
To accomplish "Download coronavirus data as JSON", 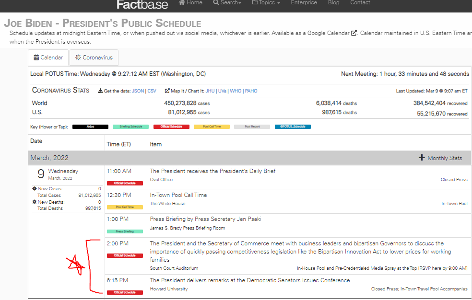I will coord(138,91).
